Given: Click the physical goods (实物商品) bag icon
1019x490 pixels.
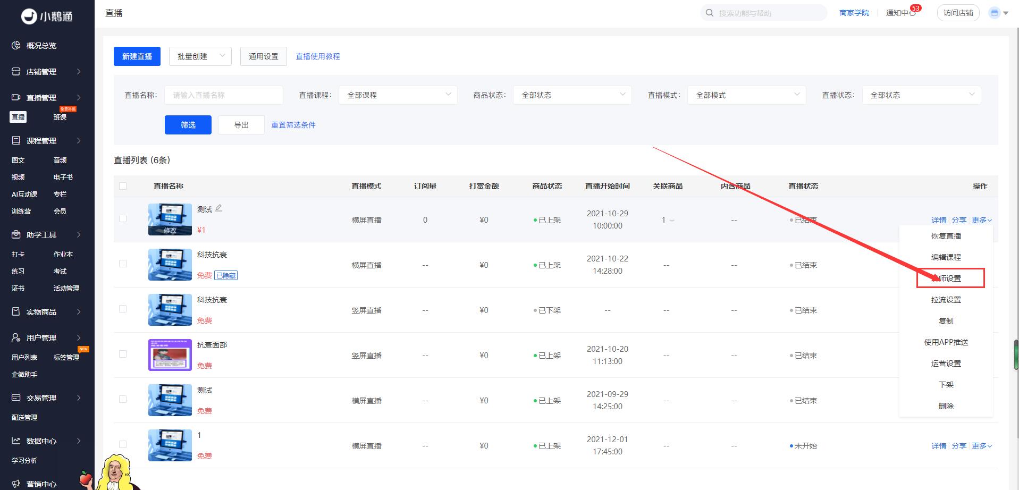Looking at the screenshot, I should click(x=16, y=312).
